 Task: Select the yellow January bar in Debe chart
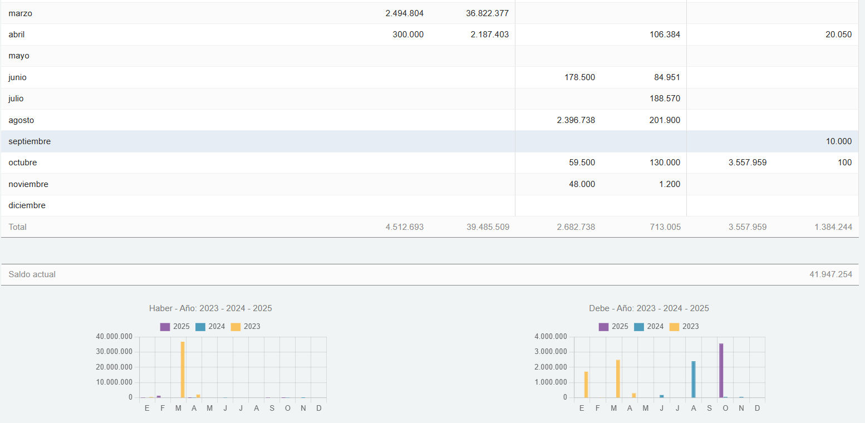586,384
